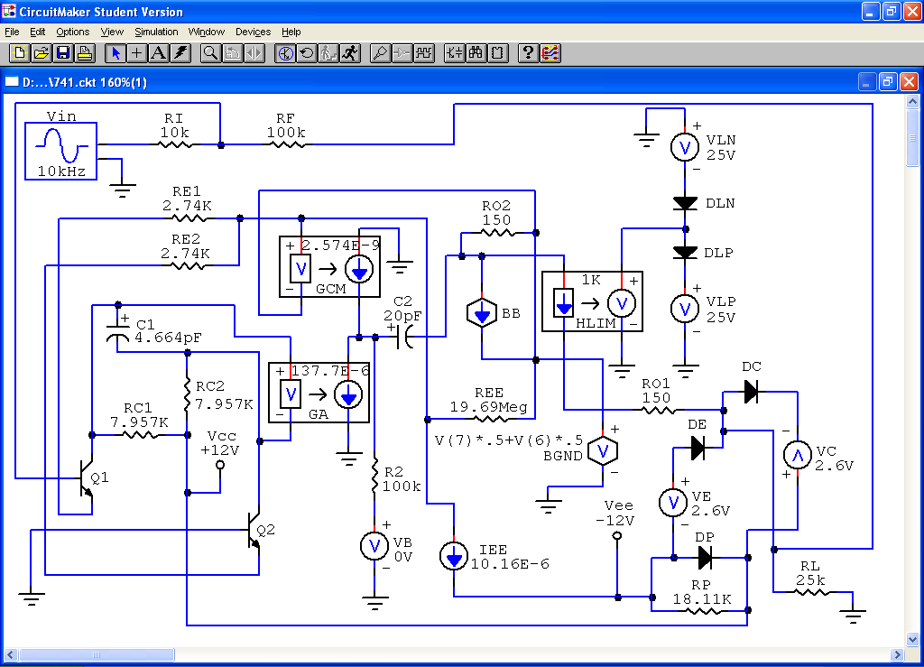Select the Arrow pointer tool

(x=115, y=53)
